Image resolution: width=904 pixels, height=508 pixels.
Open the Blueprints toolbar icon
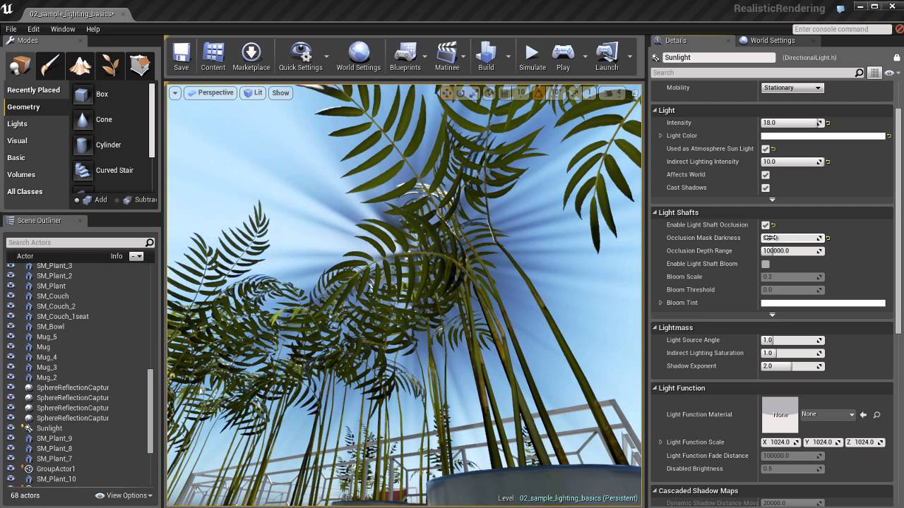(x=405, y=56)
